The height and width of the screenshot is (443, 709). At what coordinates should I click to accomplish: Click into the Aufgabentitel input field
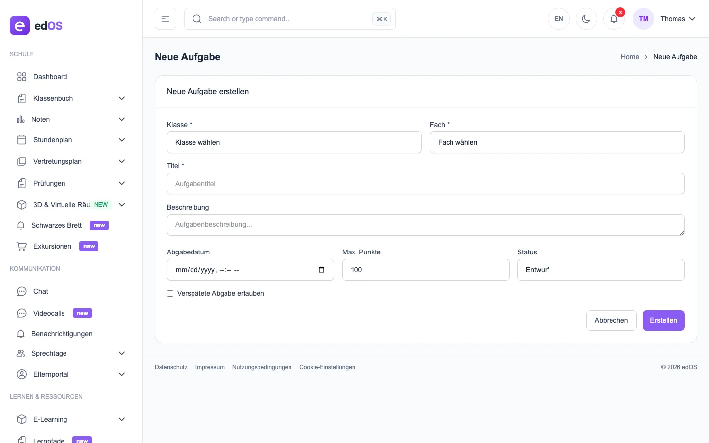click(x=425, y=184)
